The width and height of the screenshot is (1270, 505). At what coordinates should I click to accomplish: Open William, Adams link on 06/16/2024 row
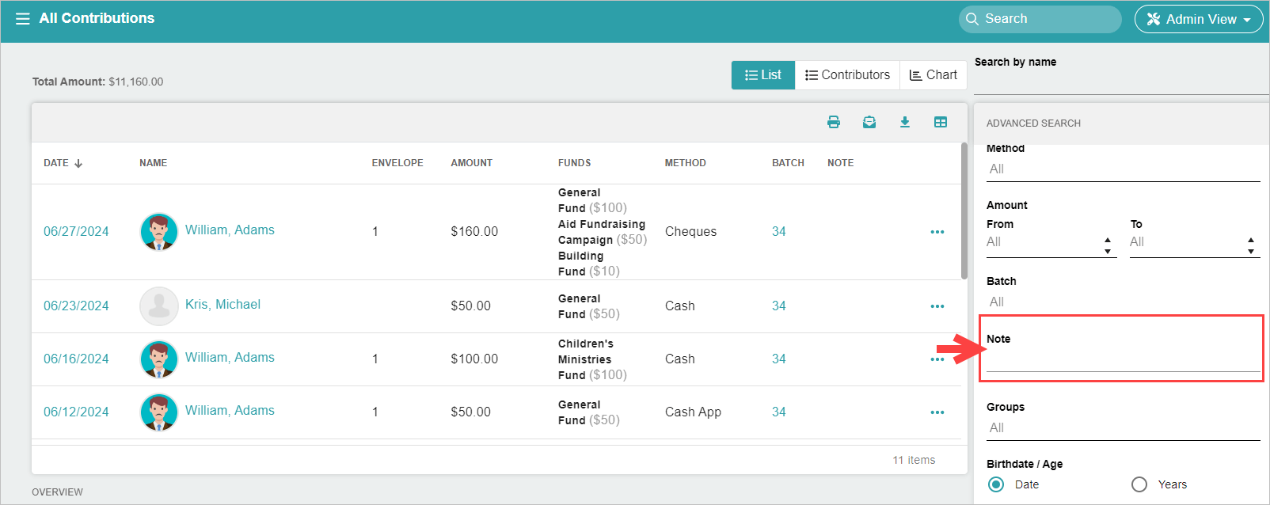click(230, 358)
